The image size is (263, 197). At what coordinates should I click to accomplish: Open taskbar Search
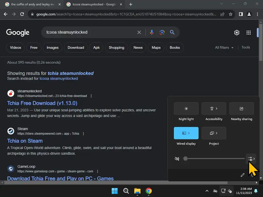(x=126, y=191)
